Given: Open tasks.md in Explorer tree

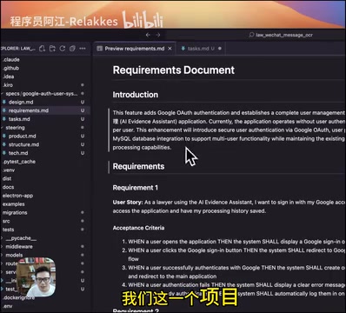Looking at the screenshot, I should (x=19, y=119).
